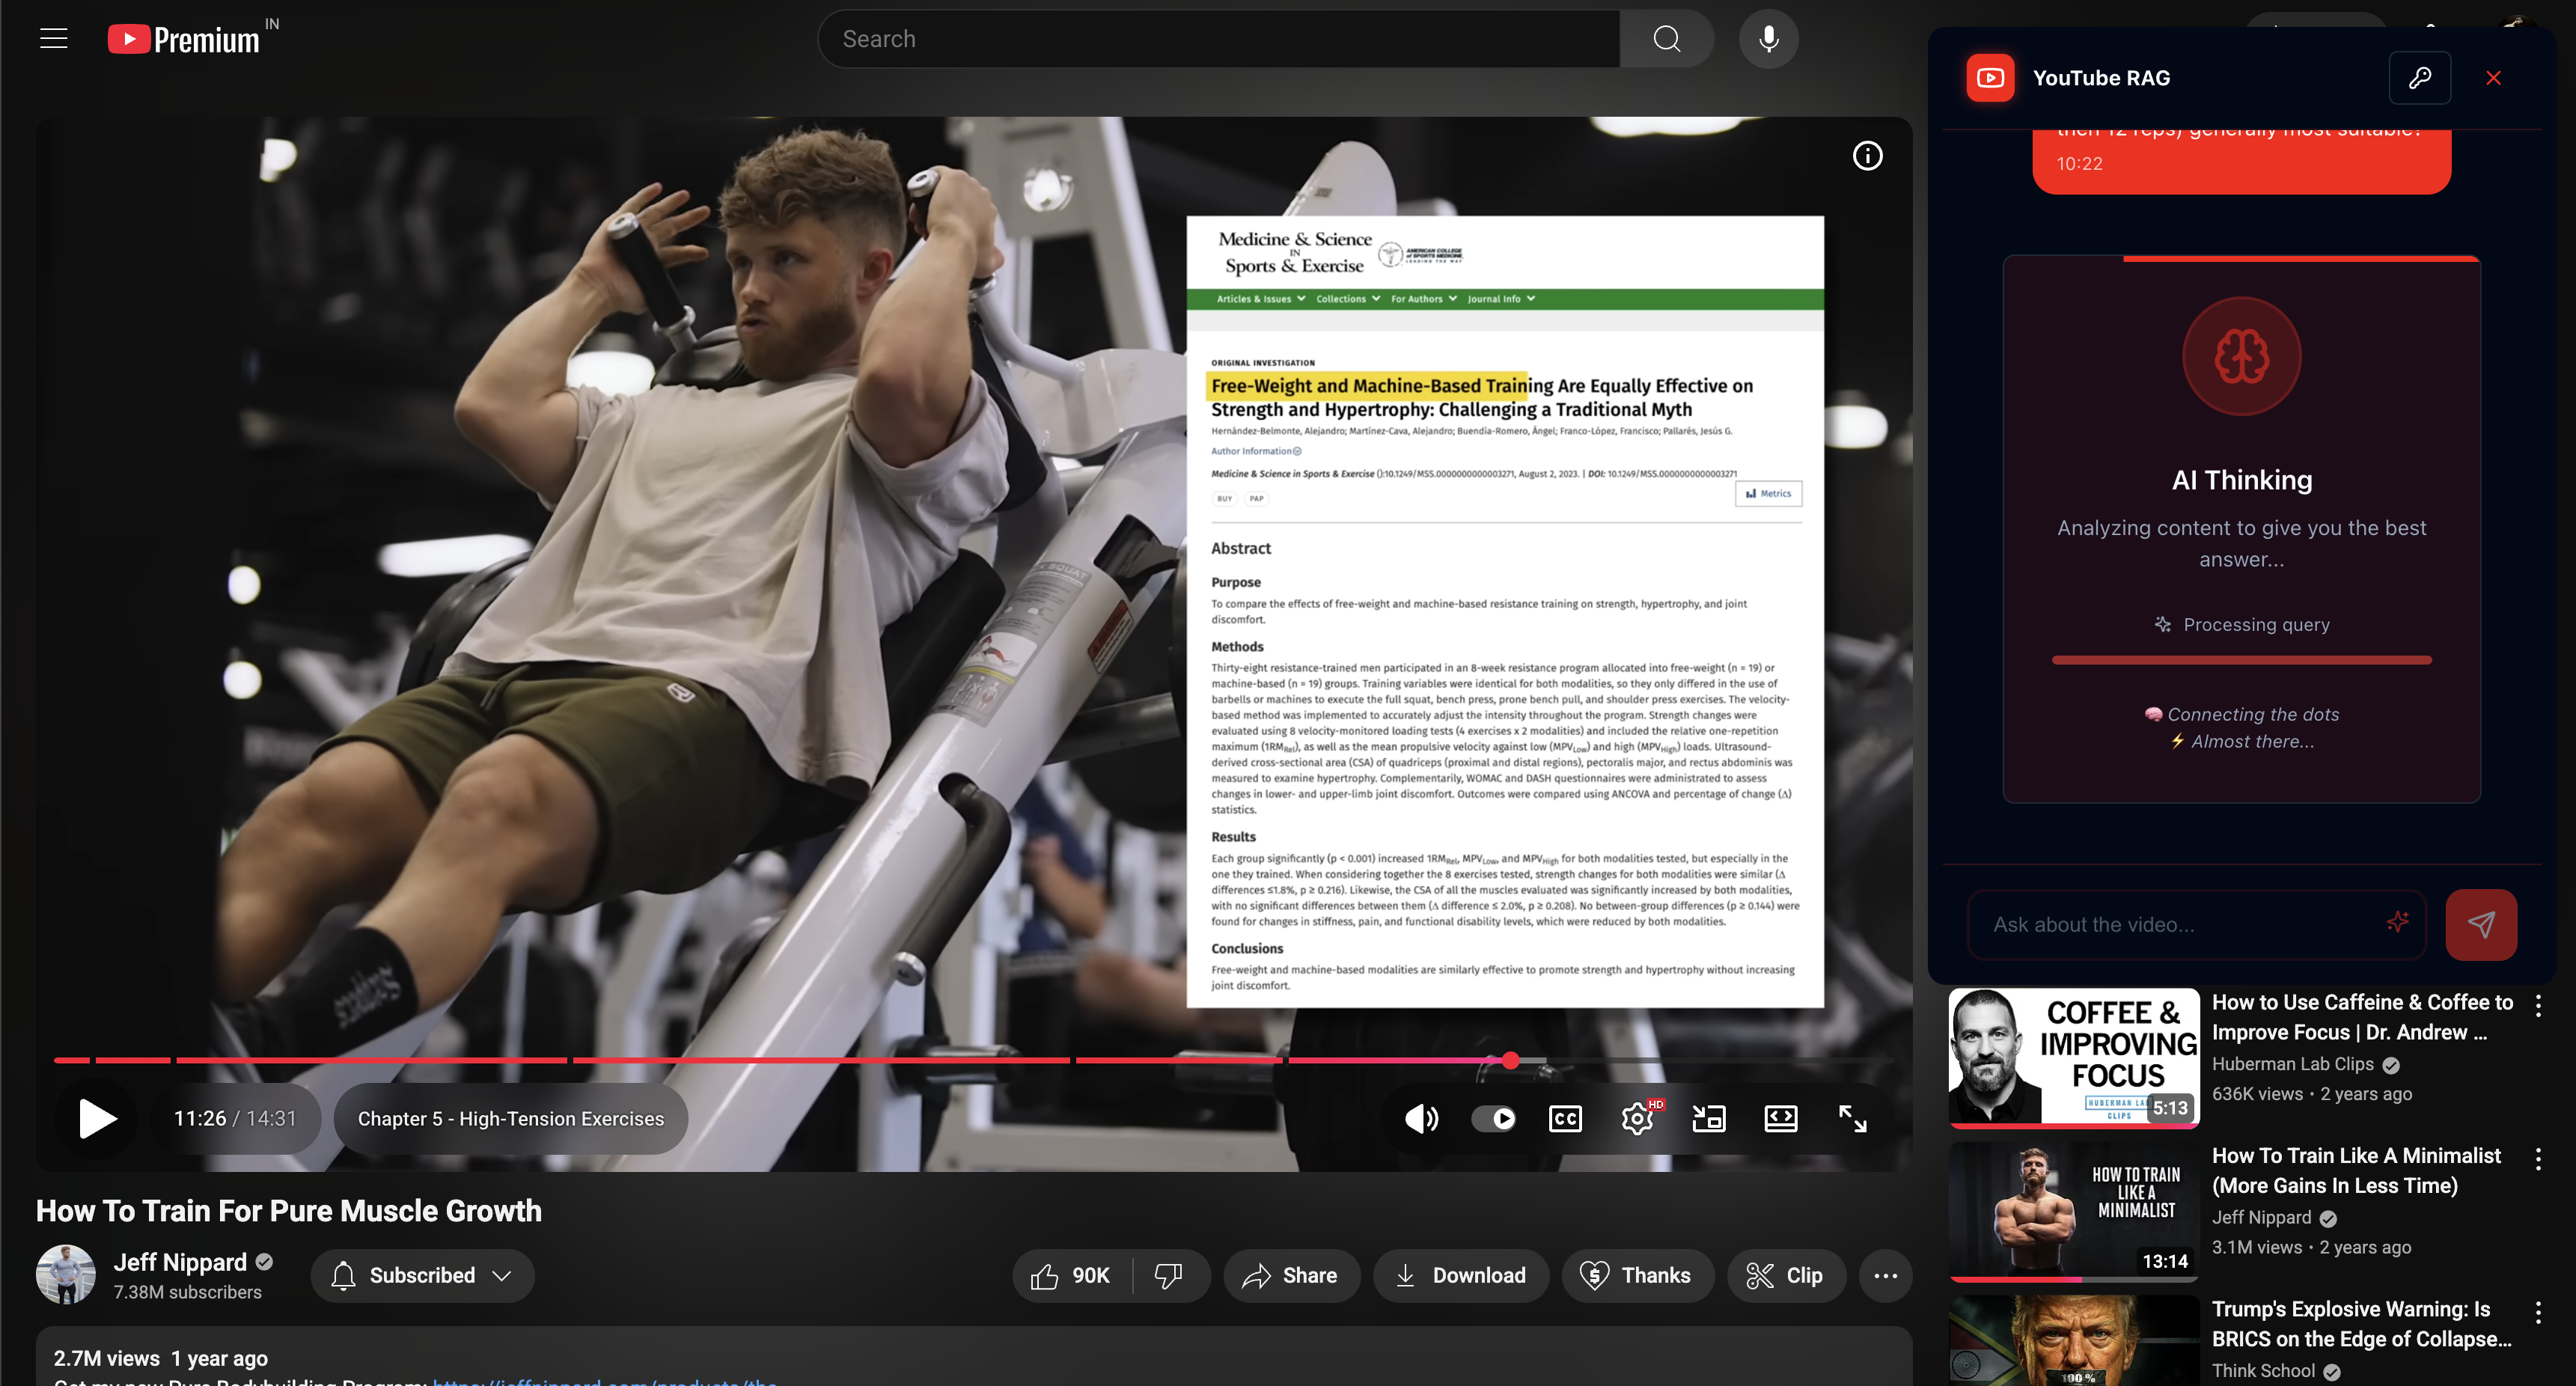Toggle autoplay off in the player
2576x1386 pixels.
1494,1119
